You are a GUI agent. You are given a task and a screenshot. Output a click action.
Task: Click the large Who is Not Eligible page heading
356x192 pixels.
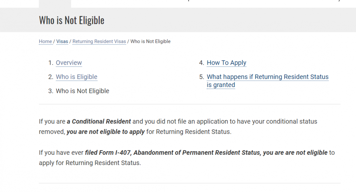click(x=72, y=20)
